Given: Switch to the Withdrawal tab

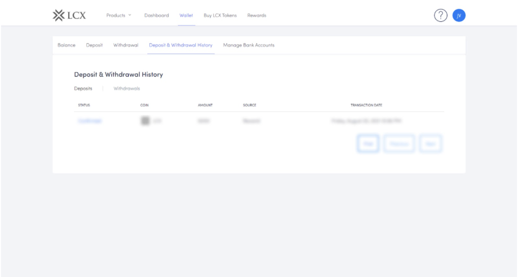Looking at the screenshot, I should pyautogui.click(x=126, y=45).
